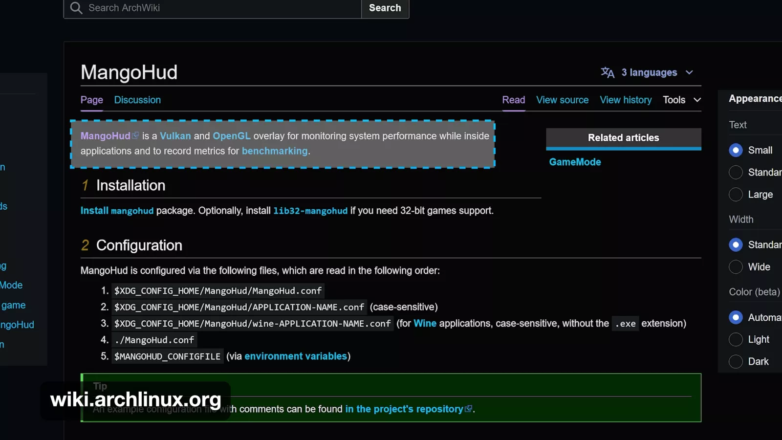Screen dimensions: 782x440
Task: Click external link icon beside MangoHud
Action: 135,135
